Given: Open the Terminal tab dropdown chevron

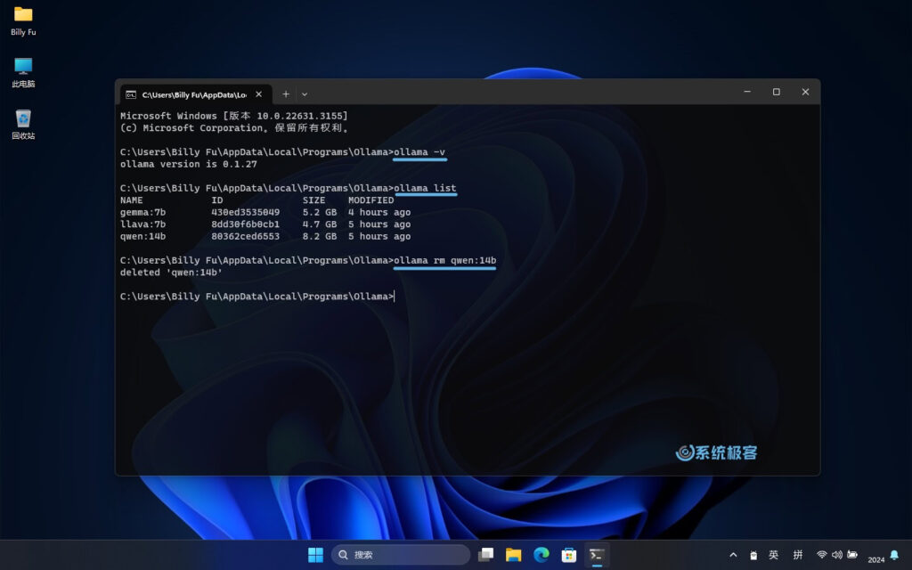Looking at the screenshot, I should click(x=305, y=94).
